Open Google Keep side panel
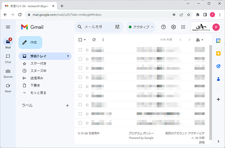The height and width of the screenshot is (148, 225). coord(218,54)
